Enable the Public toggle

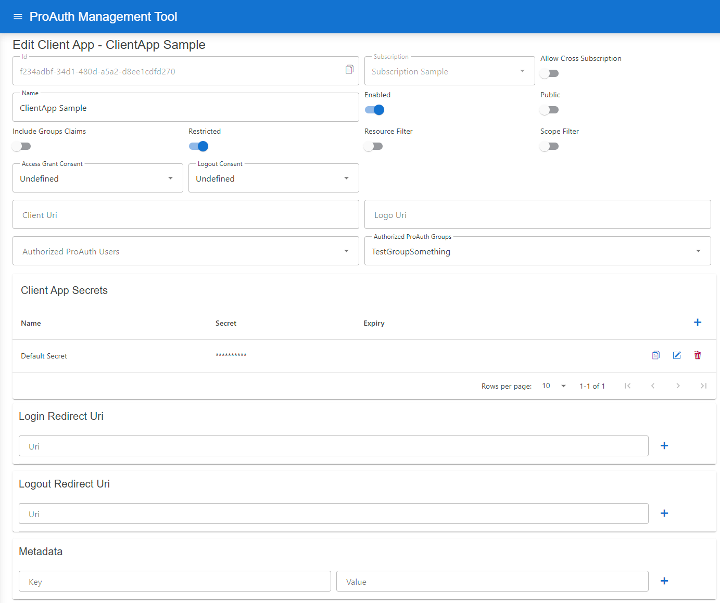click(x=549, y=110)
